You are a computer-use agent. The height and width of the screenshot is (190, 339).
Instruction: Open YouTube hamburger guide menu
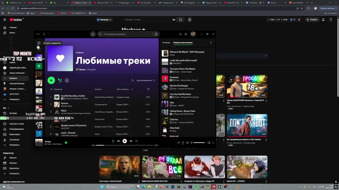5,20
